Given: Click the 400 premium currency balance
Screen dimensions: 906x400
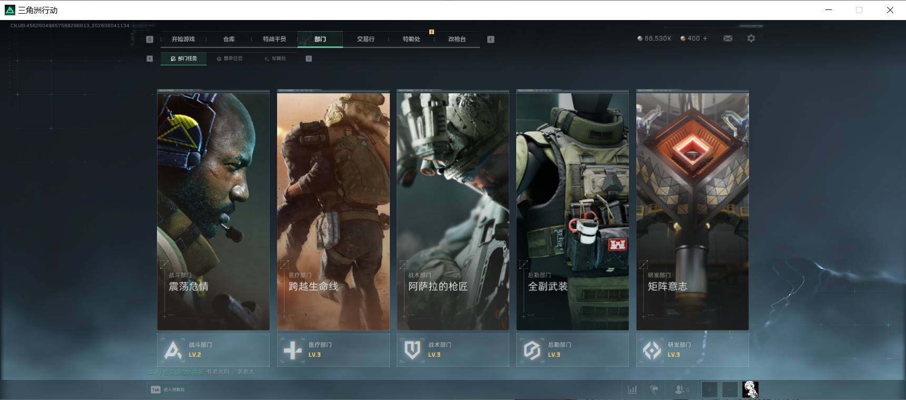Looking at the screenshot, I should point(690,38).
